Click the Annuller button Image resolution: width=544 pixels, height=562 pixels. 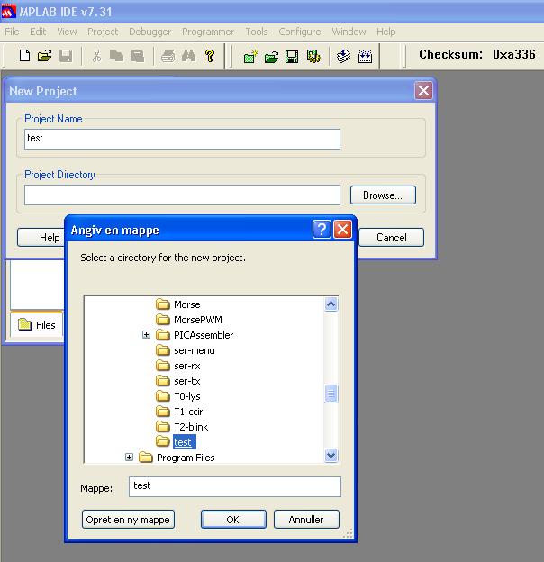[306, 520]
